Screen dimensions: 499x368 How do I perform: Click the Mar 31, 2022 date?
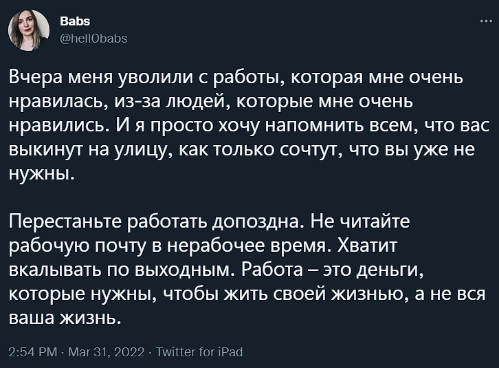[x=106, y=352]
